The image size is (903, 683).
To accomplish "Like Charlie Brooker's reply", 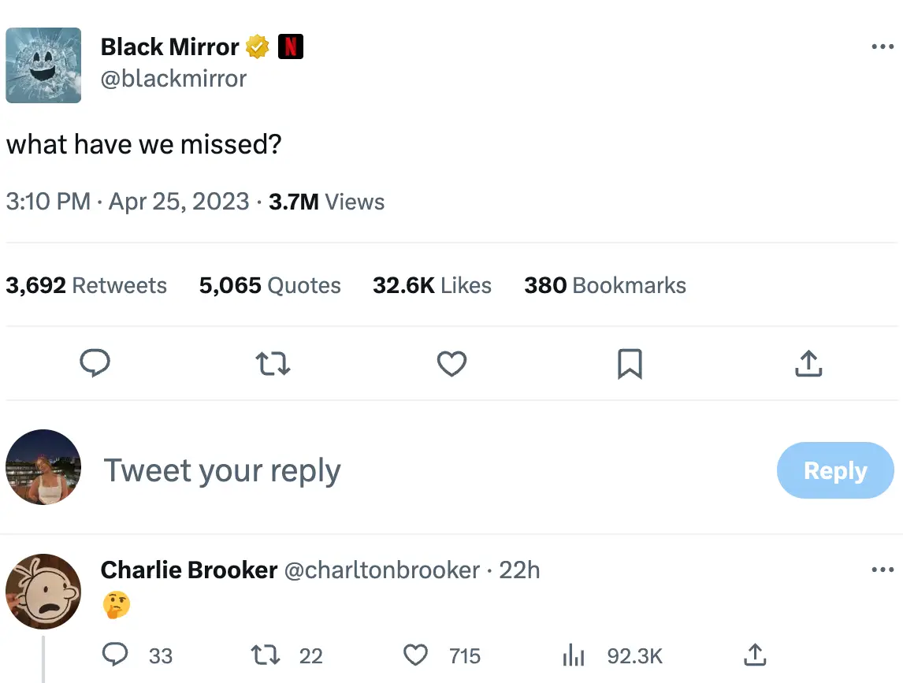I will pyautogui.click(x=415, y=655).
